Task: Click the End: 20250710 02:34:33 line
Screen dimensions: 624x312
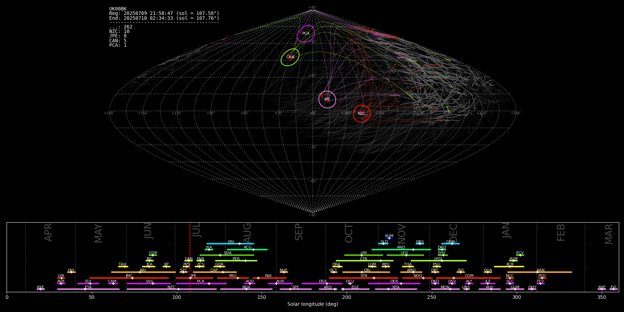Action: [x=164, y=18]
